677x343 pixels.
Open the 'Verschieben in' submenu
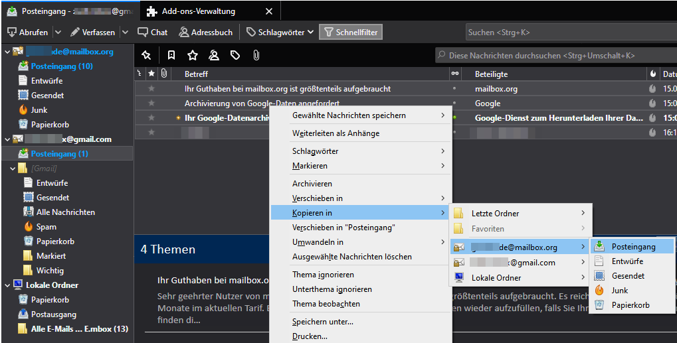tap(361, 198)
